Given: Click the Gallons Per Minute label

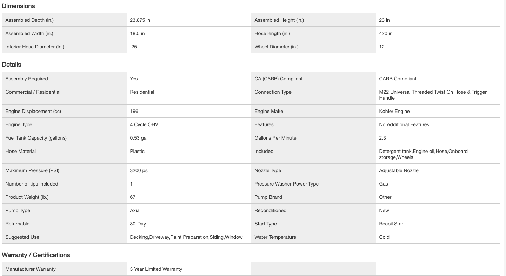Looking at the screenshot, I should point(275,138).
